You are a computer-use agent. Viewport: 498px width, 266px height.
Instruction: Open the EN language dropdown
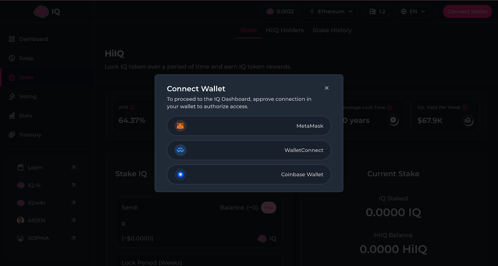click(413, 12)
